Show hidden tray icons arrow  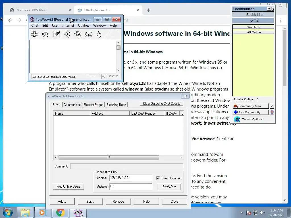click(x=242, y=213)
